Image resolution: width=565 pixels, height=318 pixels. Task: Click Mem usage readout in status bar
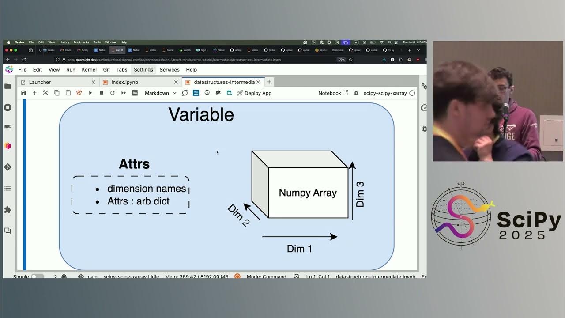[x=196, y=276]
